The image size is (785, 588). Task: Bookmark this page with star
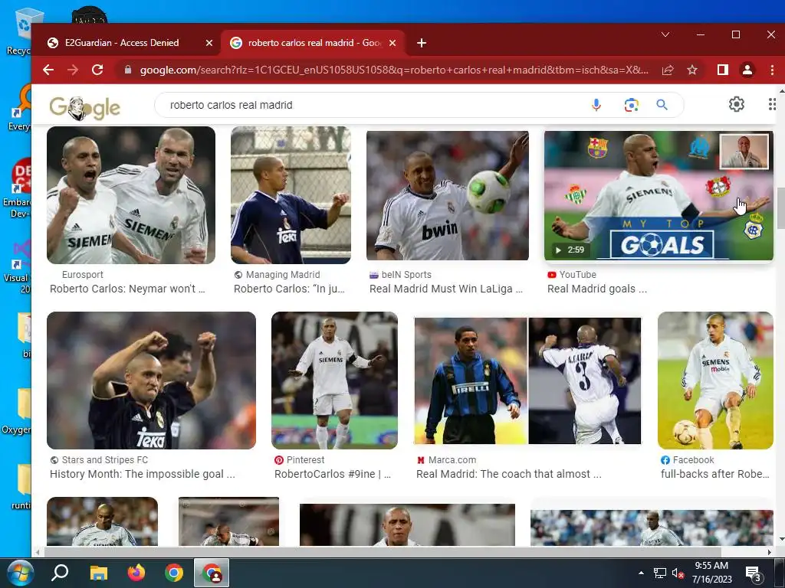point(692,70)
